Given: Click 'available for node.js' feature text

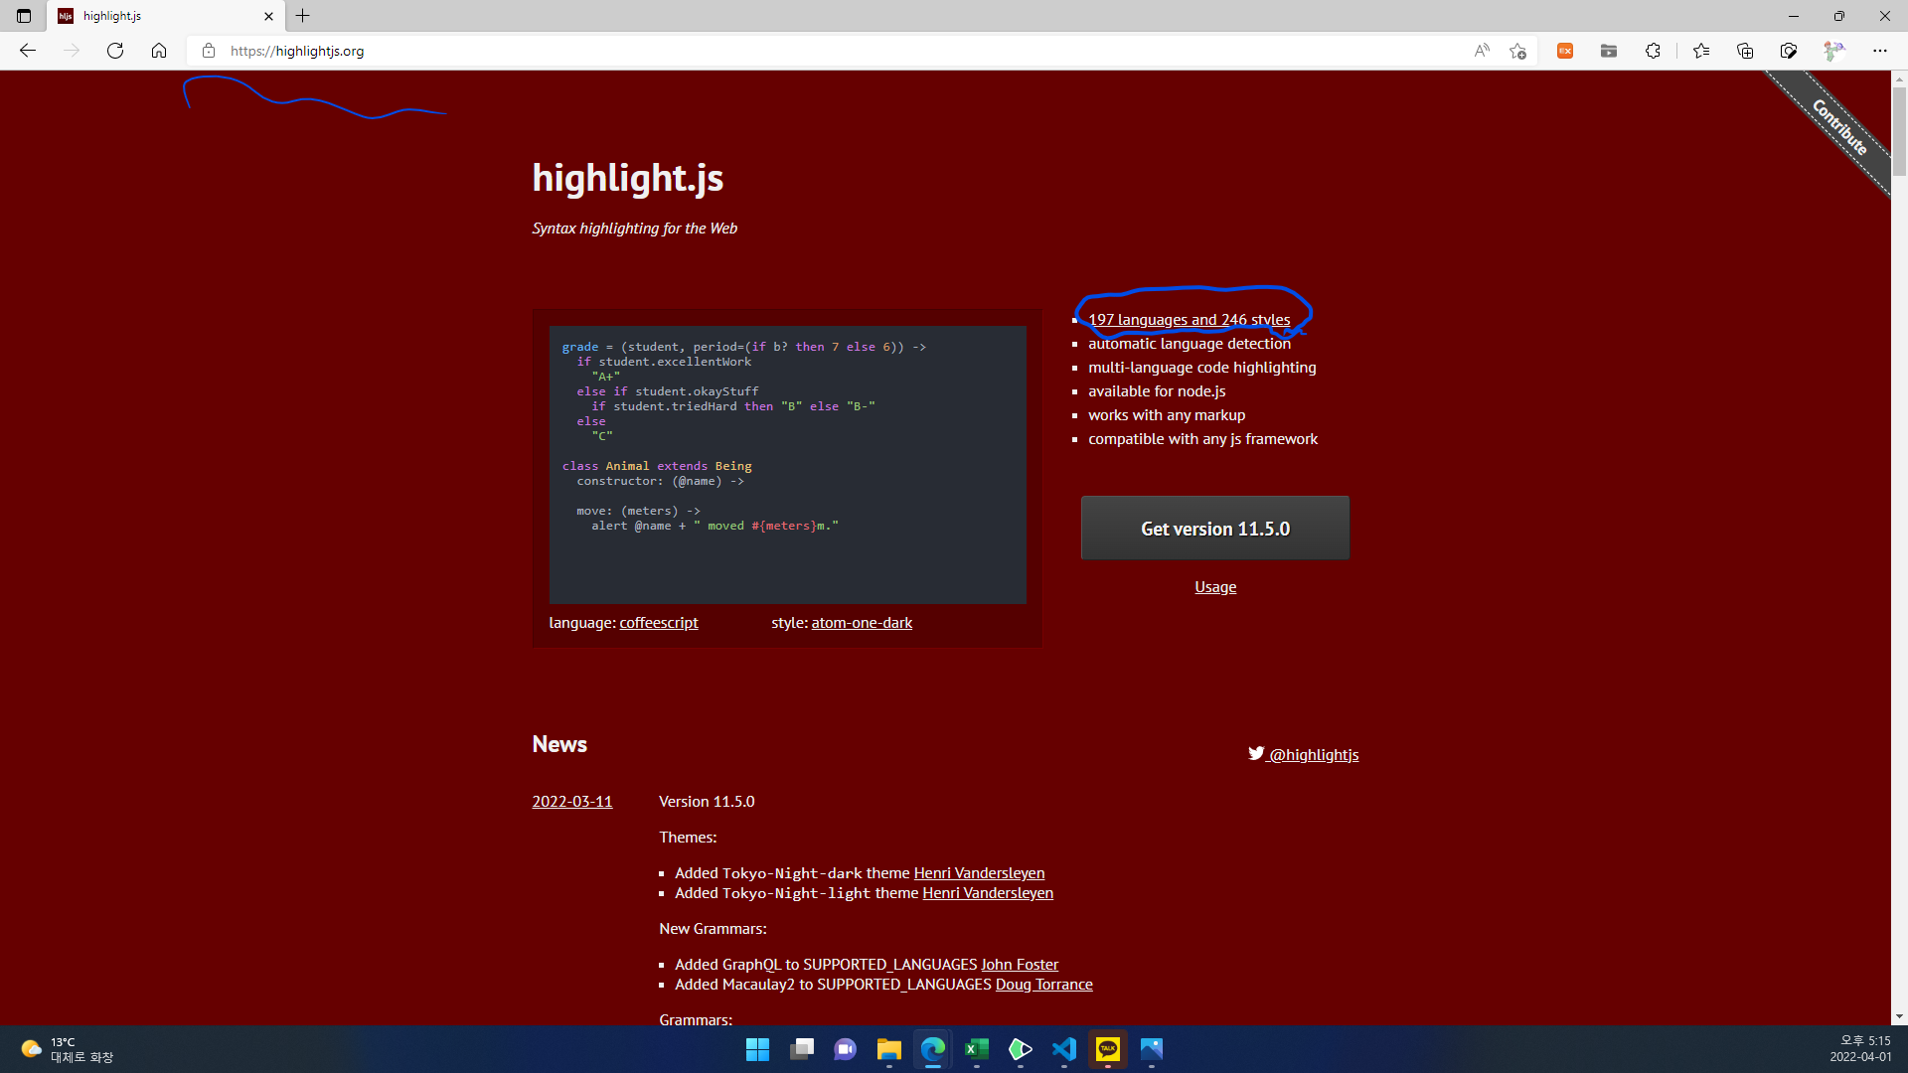Looking at the screenshot, I should 1157,391.
